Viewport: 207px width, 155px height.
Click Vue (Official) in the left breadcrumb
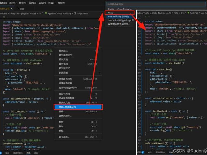click(64, 13)
